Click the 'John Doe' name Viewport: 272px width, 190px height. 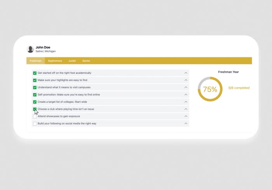[43, 47]
